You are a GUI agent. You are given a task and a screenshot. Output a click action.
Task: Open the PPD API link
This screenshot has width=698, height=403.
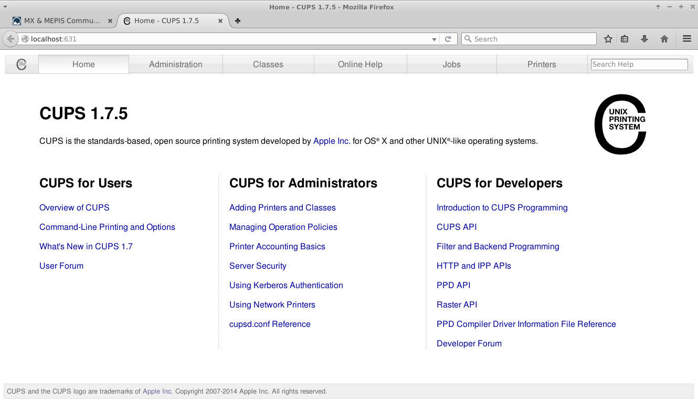[x=453, y=285]
